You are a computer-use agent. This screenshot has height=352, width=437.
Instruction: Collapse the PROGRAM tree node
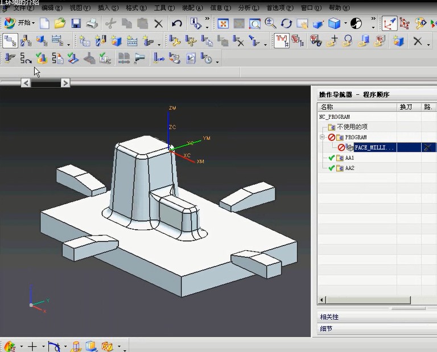pyautogui.click(x=322, y=137)
